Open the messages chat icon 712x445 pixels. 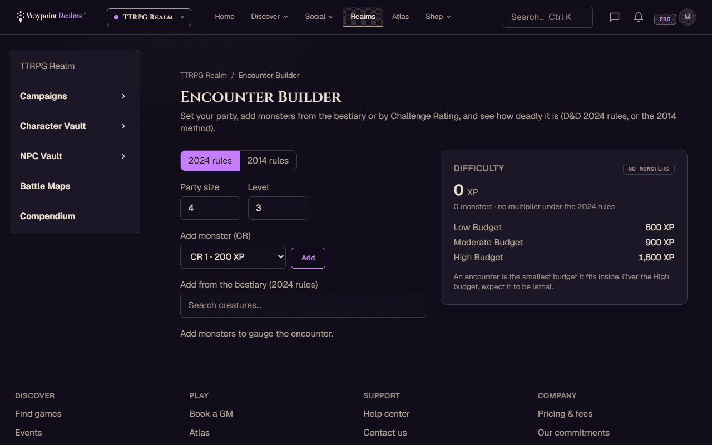point(615,17)
